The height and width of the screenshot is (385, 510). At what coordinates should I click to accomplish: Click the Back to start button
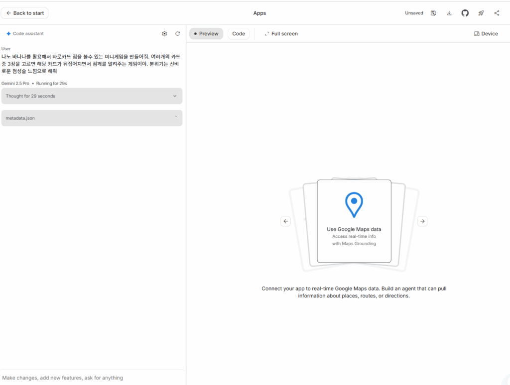(25, 13)
